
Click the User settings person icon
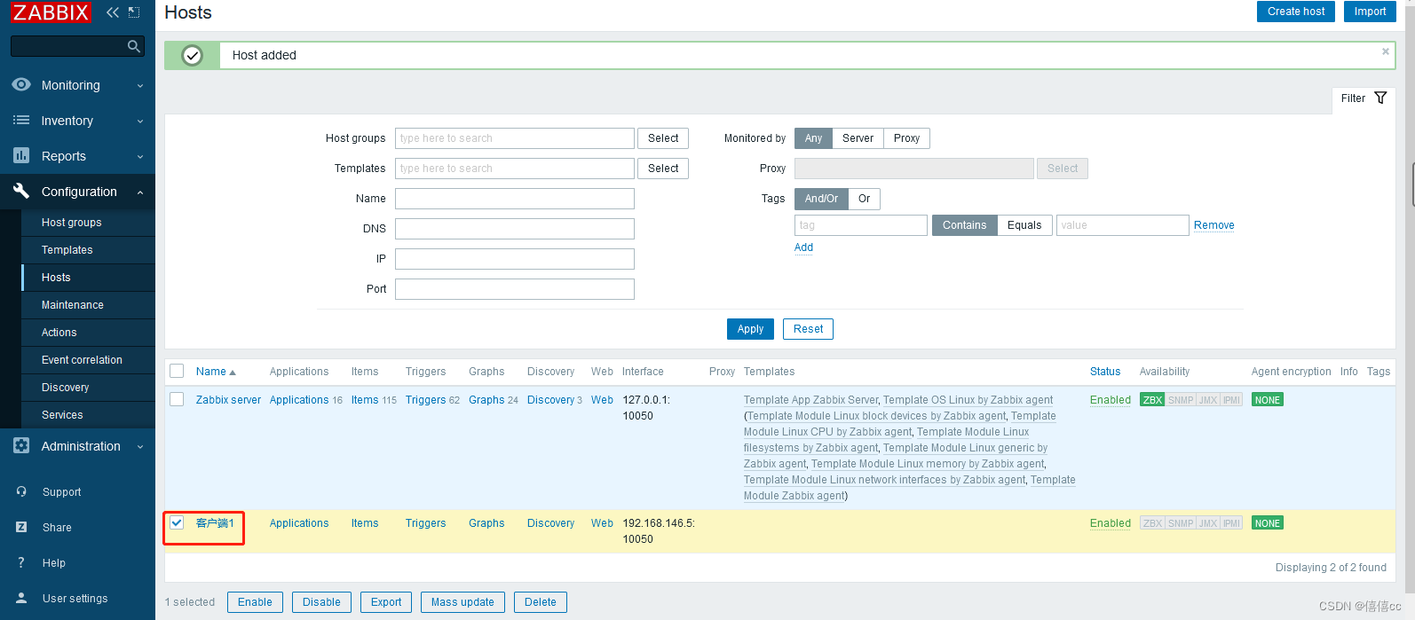coord(21,598)
